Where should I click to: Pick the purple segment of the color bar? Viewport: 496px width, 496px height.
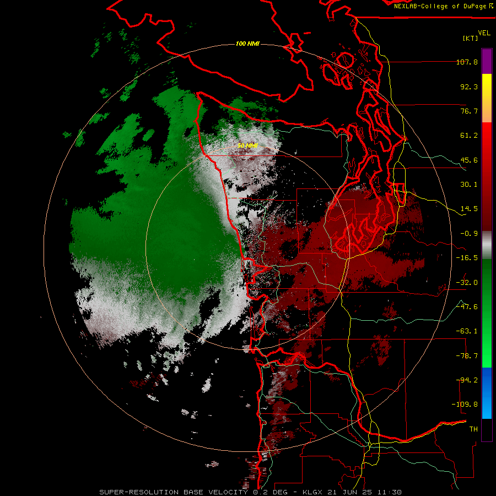point(487,61)
